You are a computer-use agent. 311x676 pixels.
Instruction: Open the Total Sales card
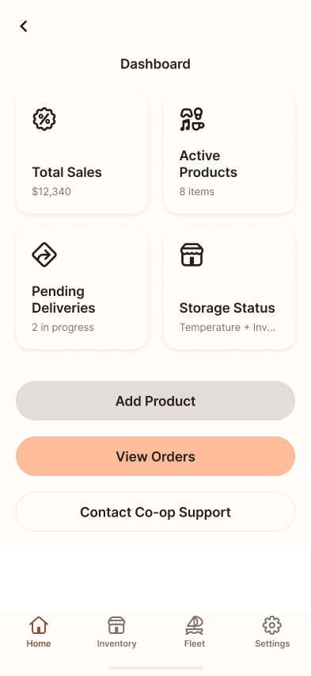pyautogui.click(x=82, y=152)
